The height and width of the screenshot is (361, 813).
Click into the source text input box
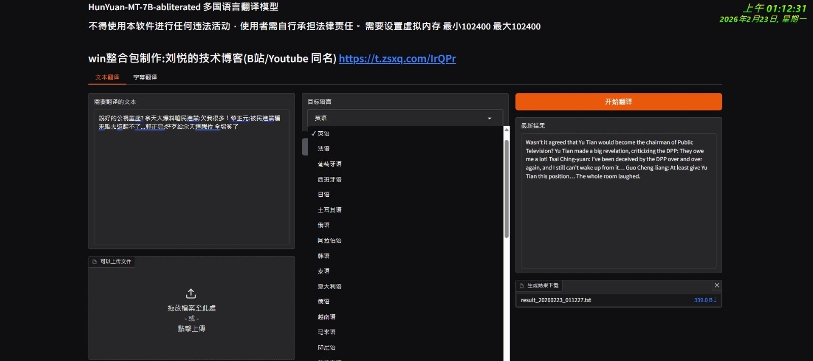point(192,183)
